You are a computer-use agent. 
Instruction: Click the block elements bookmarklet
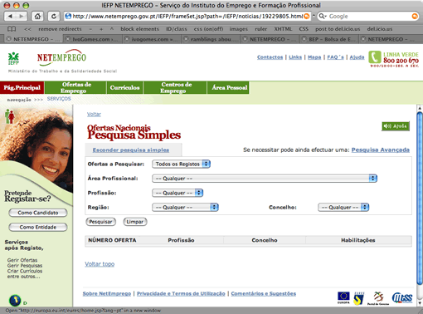coord(139,29)
